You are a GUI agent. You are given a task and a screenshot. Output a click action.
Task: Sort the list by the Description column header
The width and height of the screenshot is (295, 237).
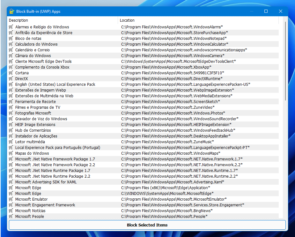(63, 20)
